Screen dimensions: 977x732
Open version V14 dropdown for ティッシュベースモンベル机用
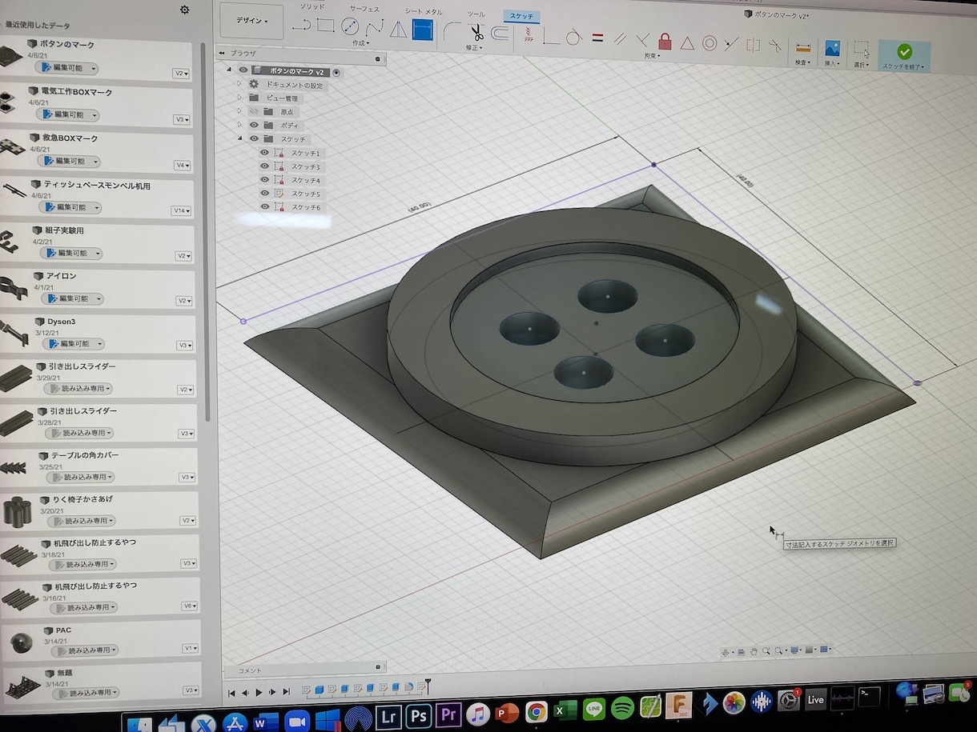point(182,210)
